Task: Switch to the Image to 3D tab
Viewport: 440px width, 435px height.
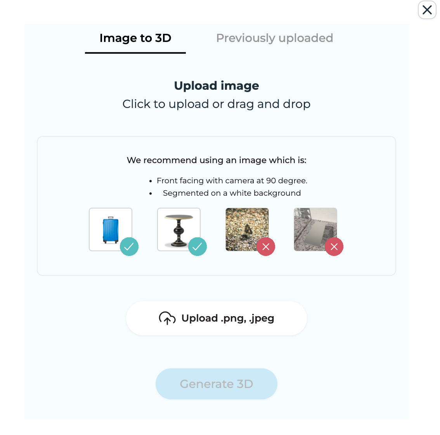Action: coord(135,38)
